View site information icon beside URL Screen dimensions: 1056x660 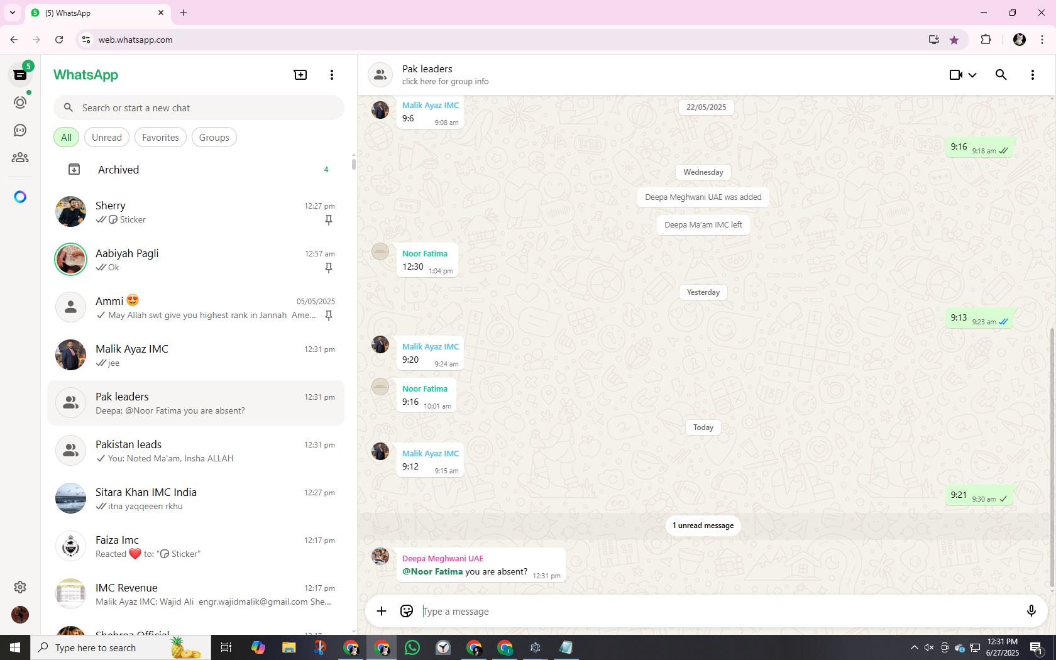(x=86, y=40)
